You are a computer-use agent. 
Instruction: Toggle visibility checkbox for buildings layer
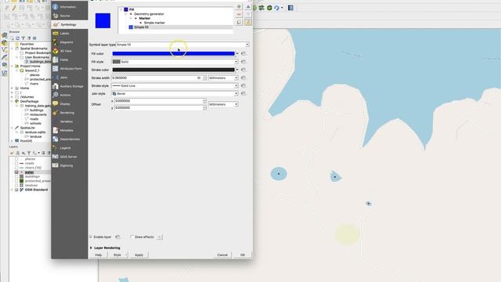(x=16, y=176)
